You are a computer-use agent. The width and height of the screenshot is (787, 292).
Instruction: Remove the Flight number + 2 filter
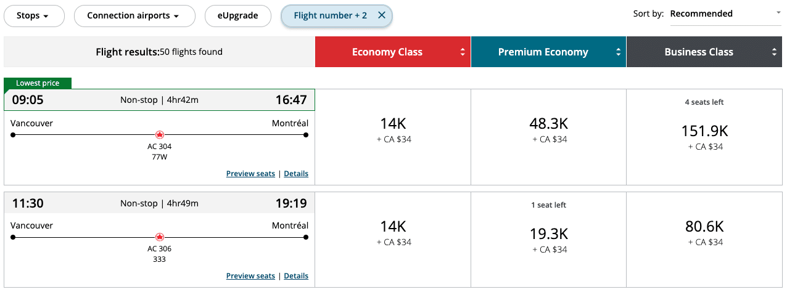(x=381, y=15)
